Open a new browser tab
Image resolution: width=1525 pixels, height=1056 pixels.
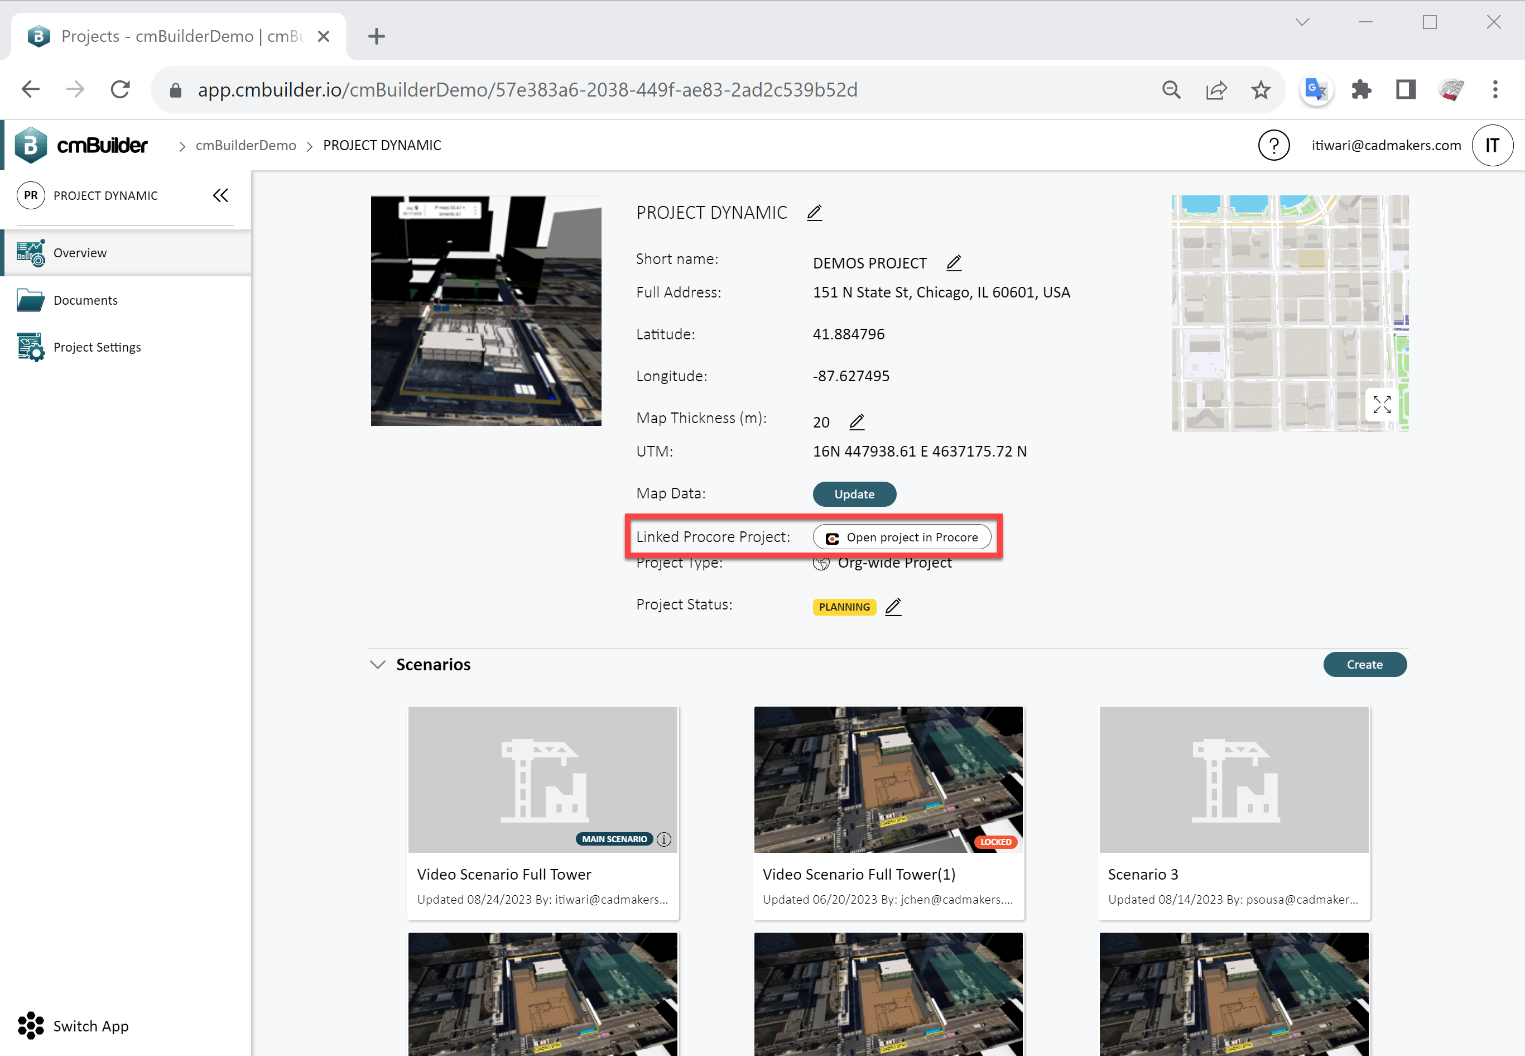pos(376,36)
